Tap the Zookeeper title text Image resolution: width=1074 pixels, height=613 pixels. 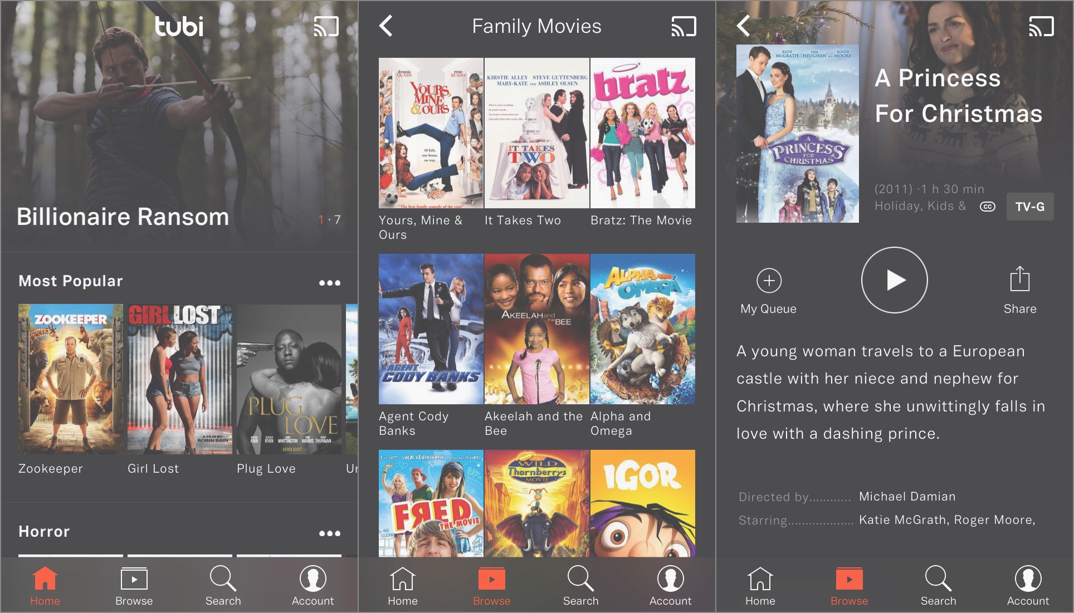[x=51, y=468]
